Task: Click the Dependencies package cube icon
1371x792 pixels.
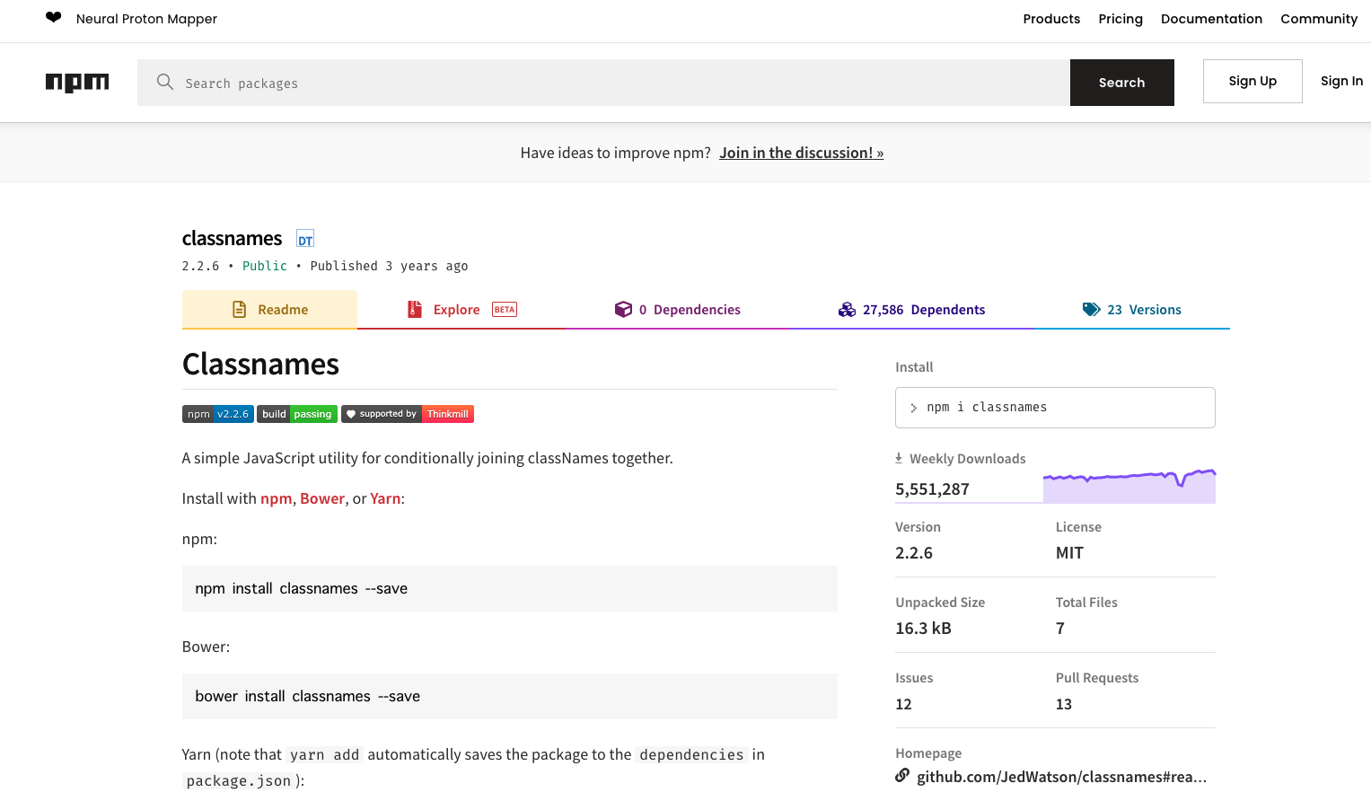Action: (624, 308)
